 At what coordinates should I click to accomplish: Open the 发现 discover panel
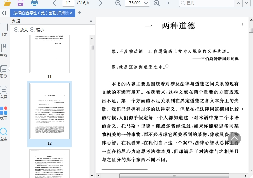pyautogui.click(x=4, y=113)
